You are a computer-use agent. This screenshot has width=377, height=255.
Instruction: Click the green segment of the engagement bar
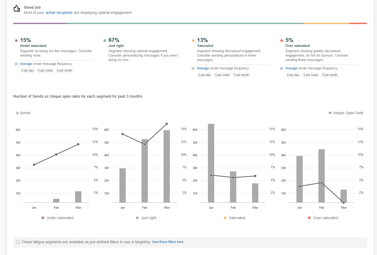pyautogui.click(x=185, y=23)
